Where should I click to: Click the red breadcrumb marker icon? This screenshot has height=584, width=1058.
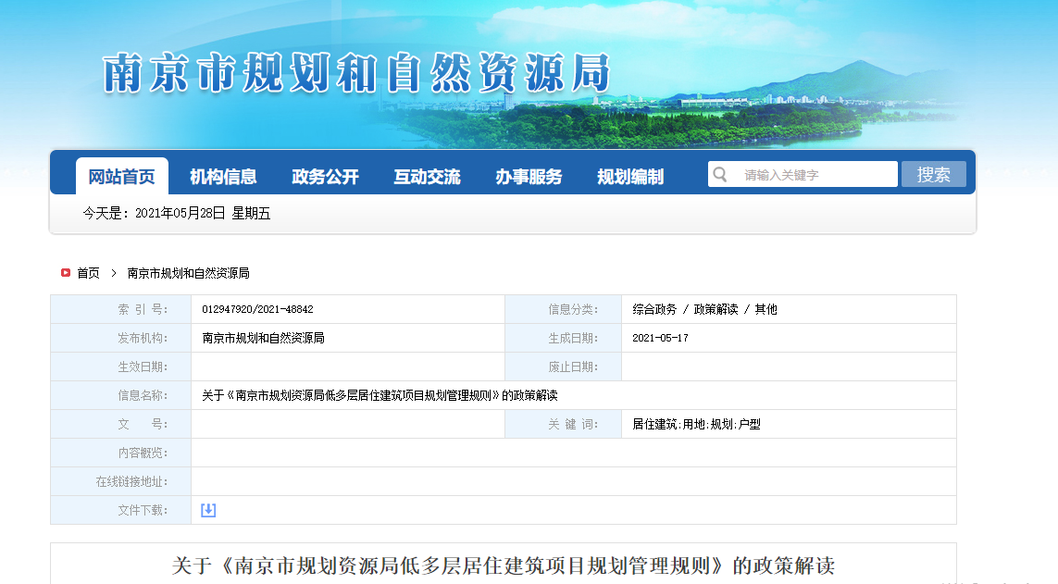click(66, 272)
